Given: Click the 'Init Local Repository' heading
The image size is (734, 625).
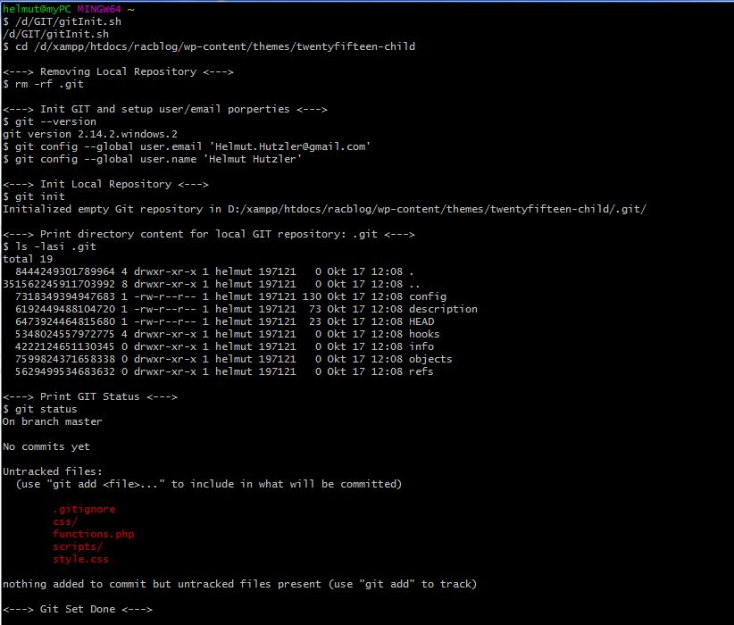Looking at the screenshot, I should 105,184.
